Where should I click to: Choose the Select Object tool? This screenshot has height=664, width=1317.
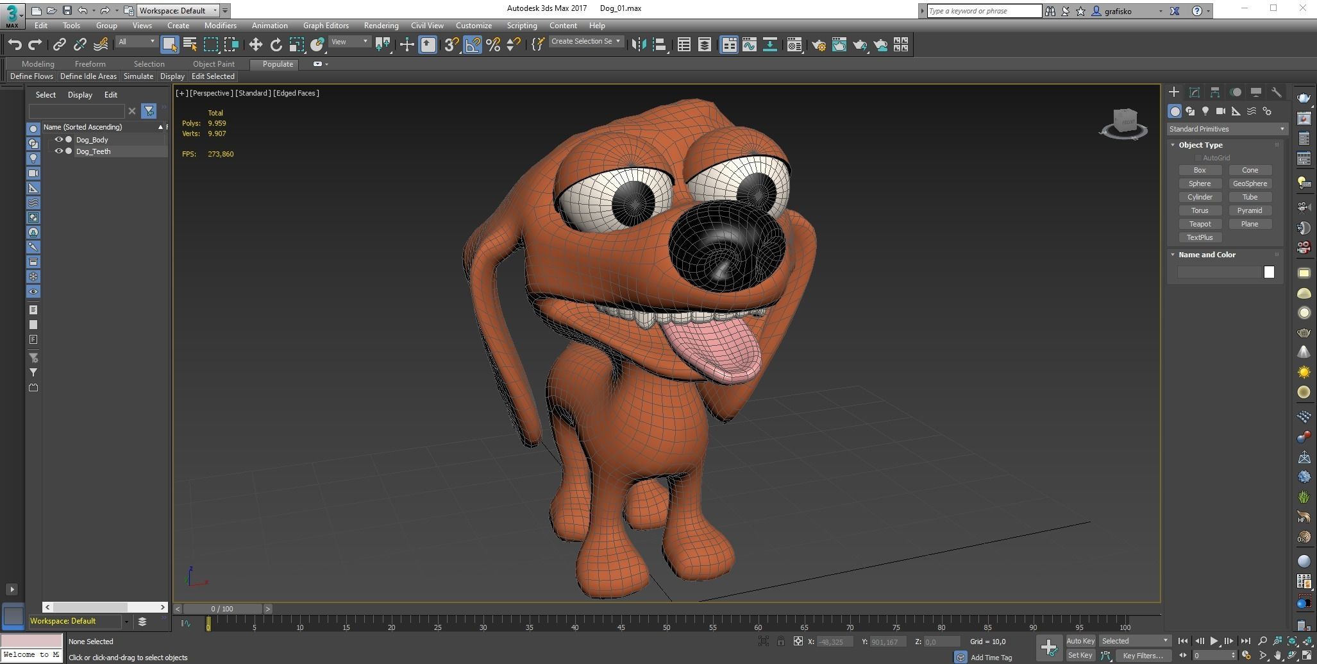point(169,44)
